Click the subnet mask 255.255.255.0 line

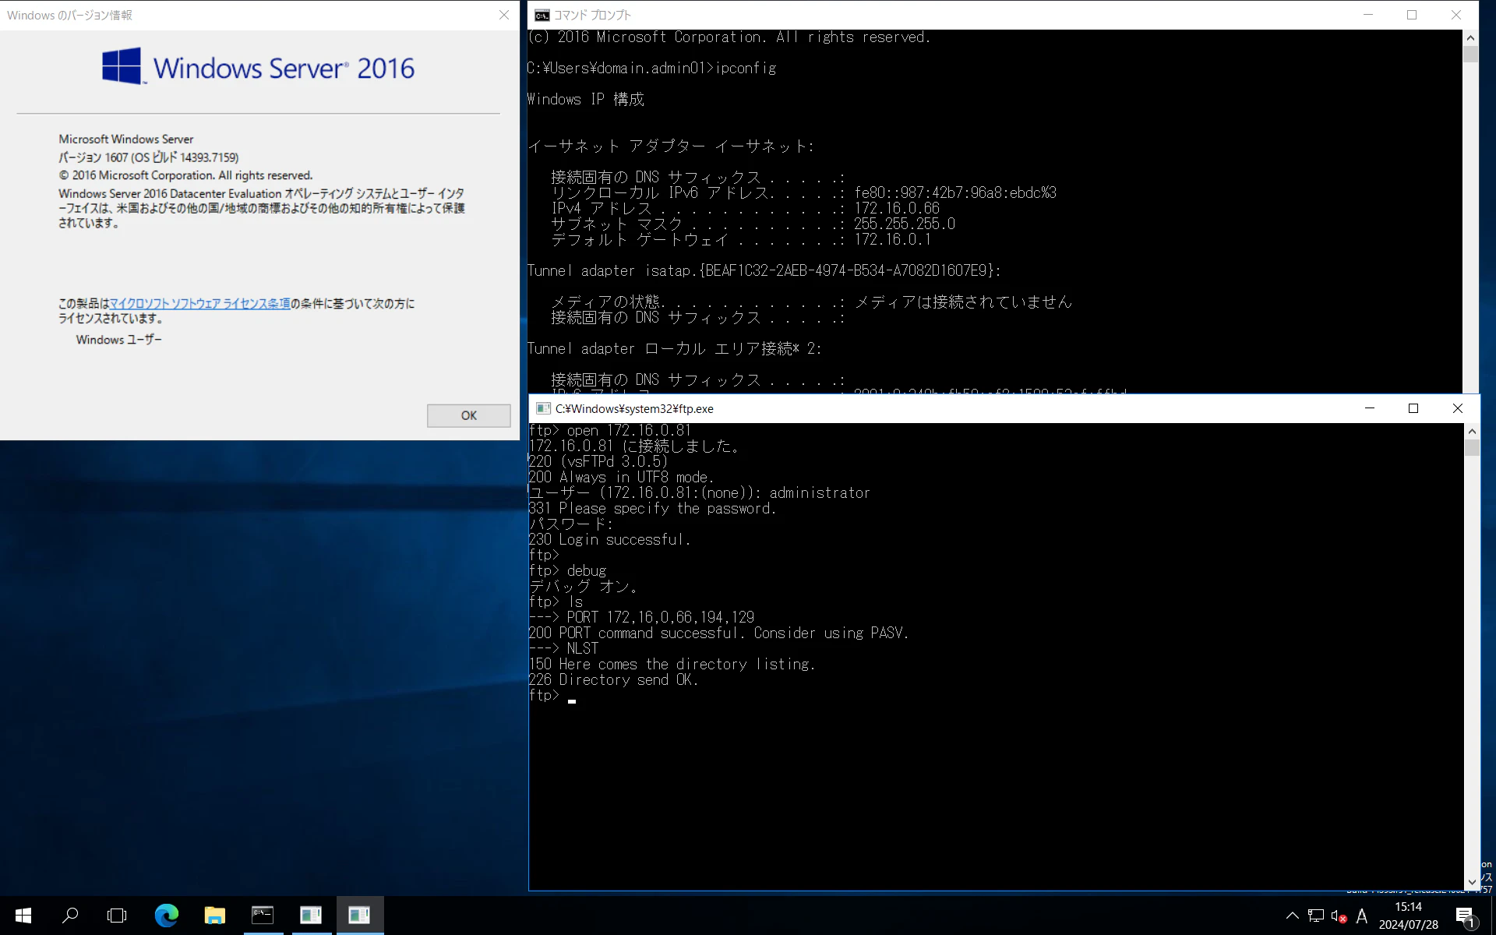(753, 224)
